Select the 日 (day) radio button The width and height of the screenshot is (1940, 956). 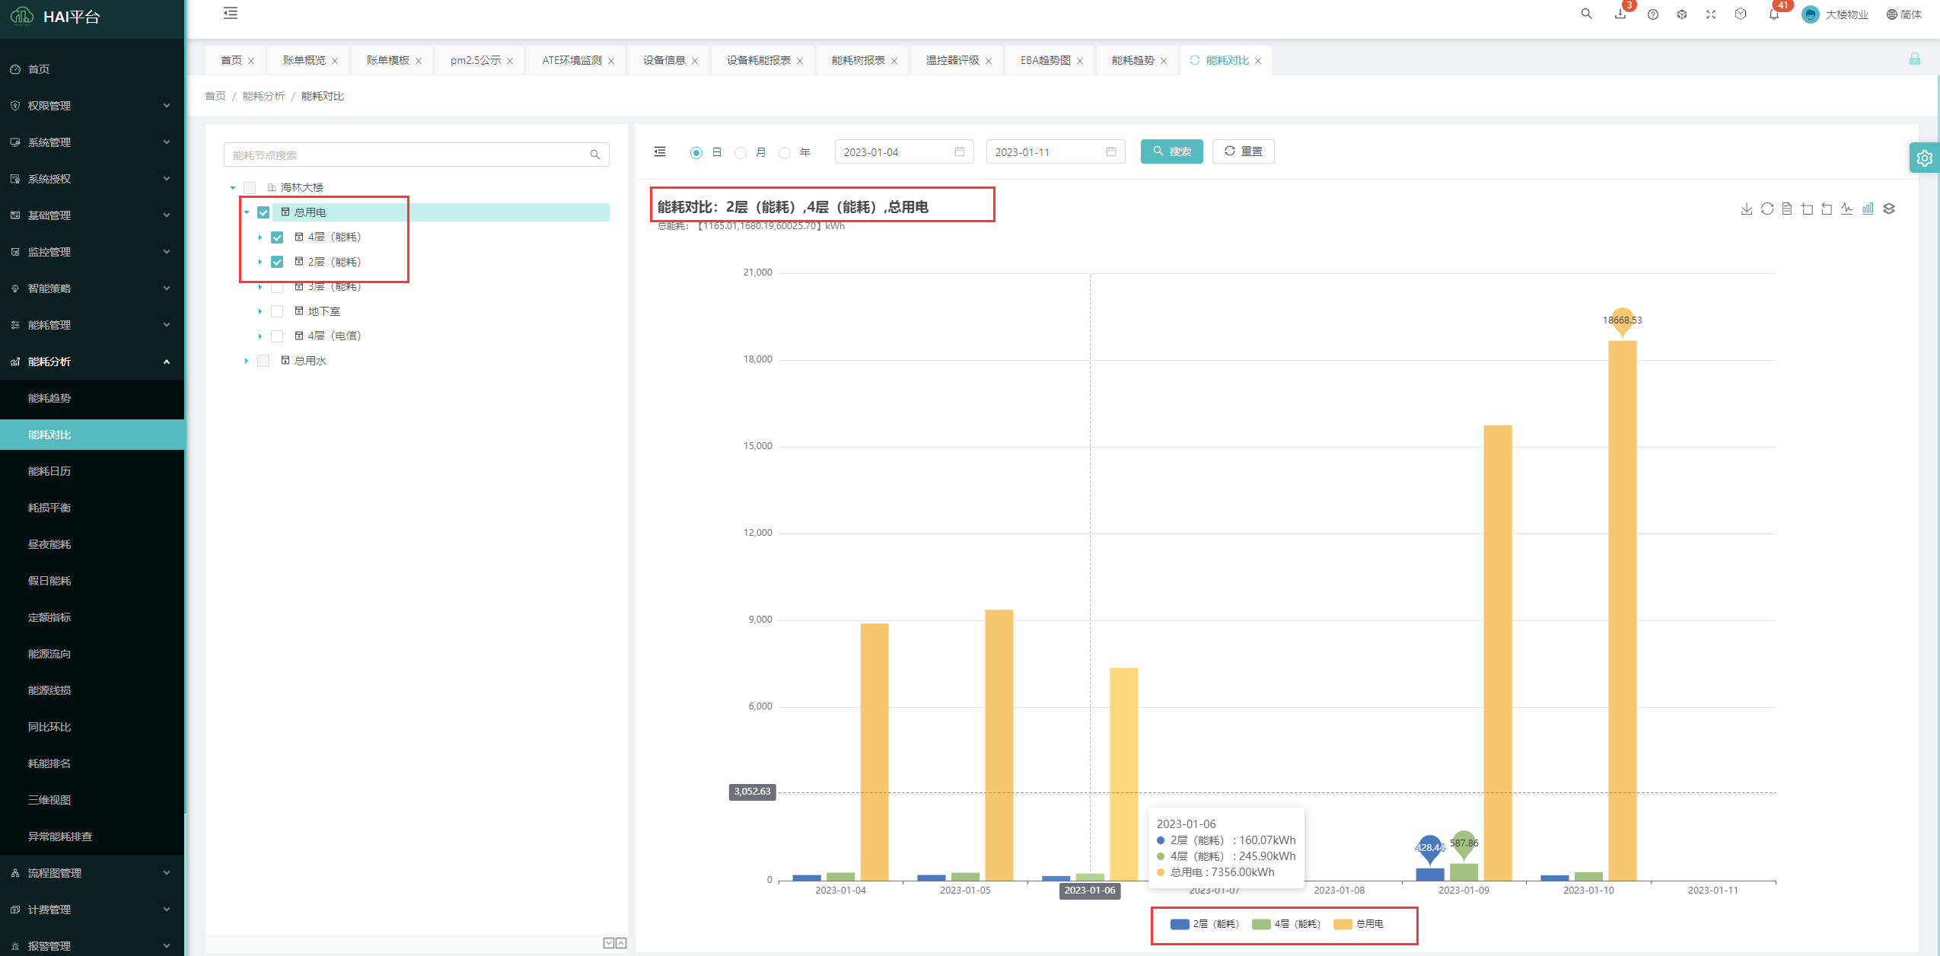(x=696, y=153)
